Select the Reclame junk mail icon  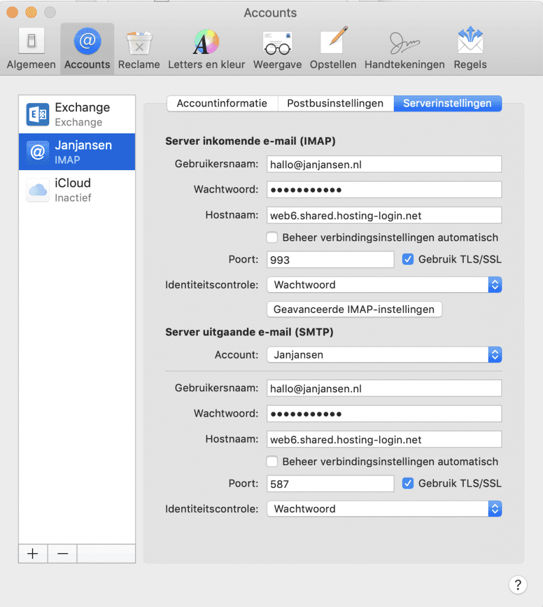(x=139, y=50)
